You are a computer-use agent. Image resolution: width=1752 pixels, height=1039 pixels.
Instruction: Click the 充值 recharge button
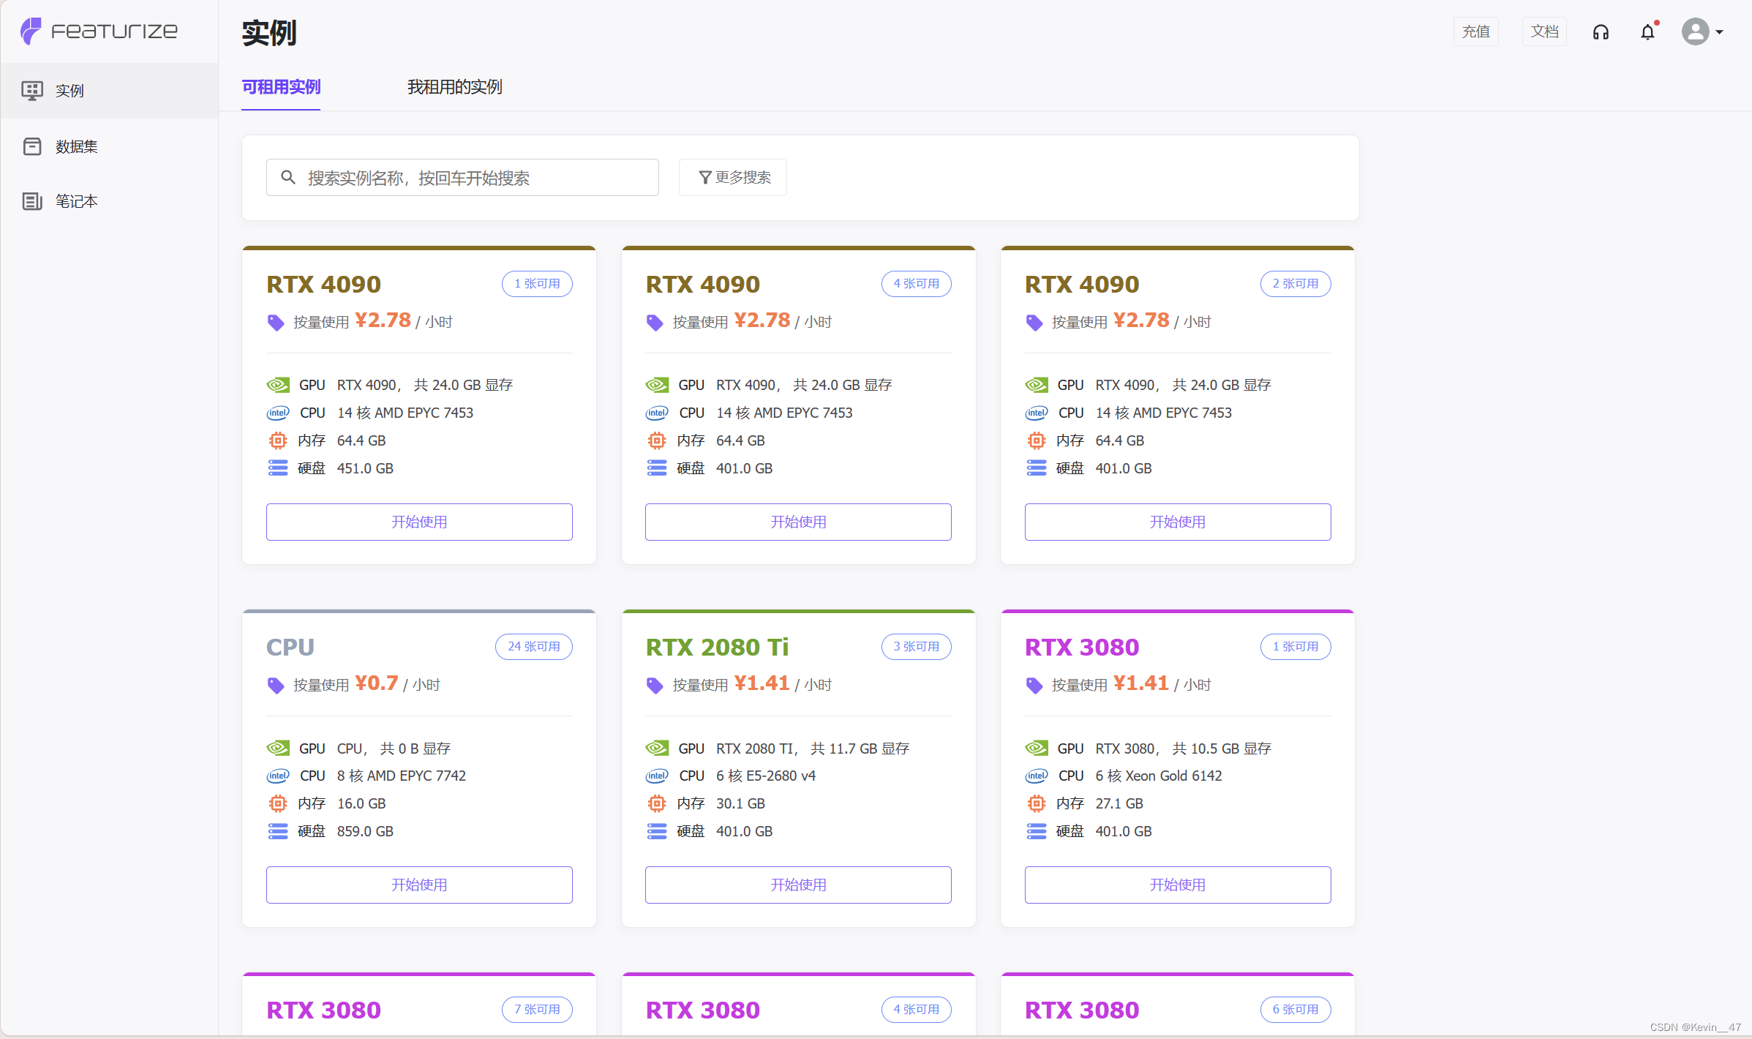click(1475, 32)
